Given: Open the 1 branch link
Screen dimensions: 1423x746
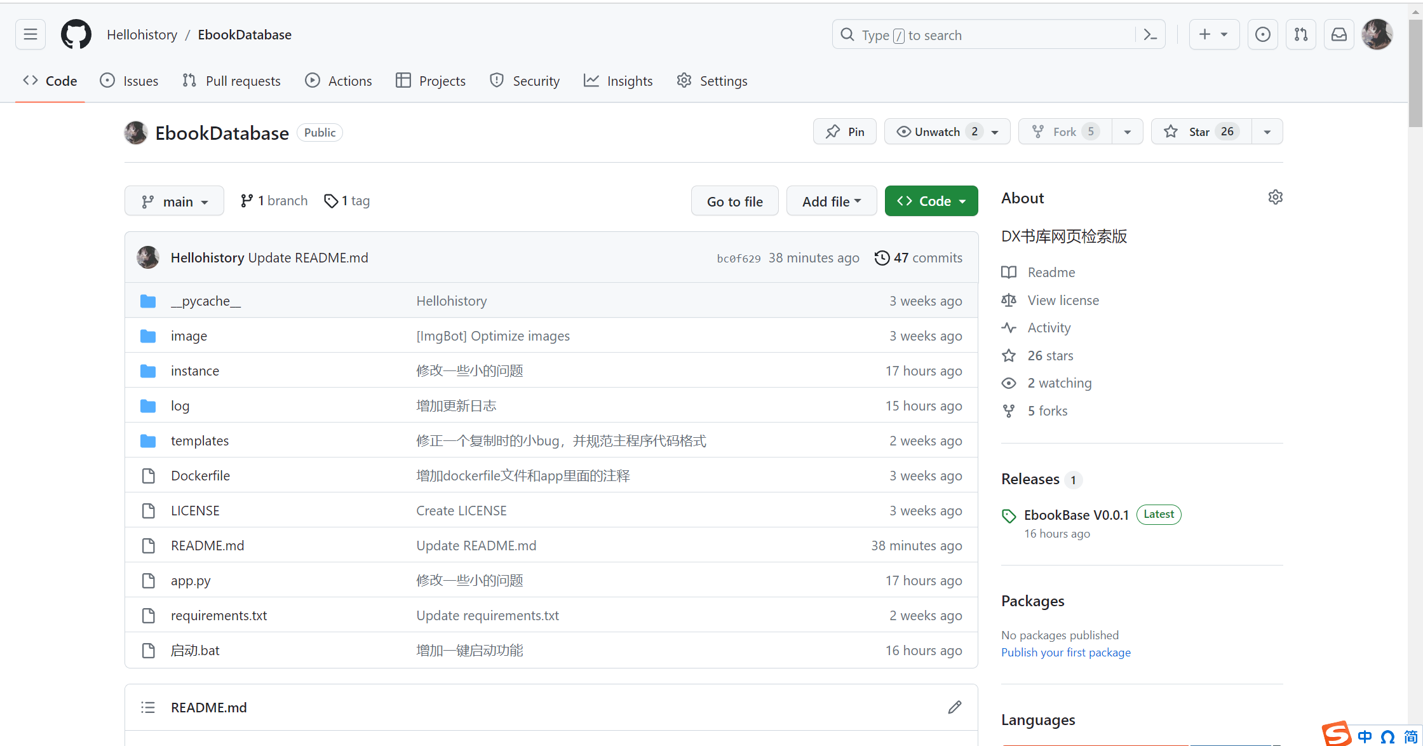Looking at the screenshot, I should (x=274, y=201).
